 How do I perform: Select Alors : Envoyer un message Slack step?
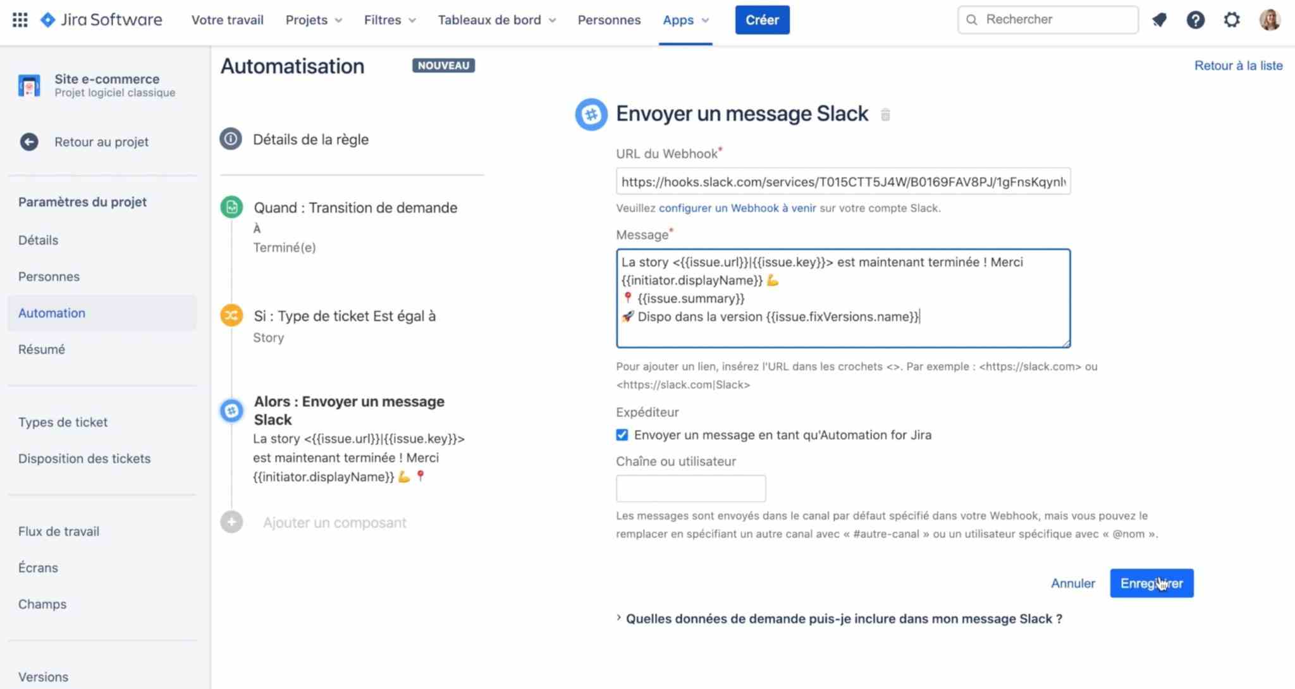(x=349, y=411)
